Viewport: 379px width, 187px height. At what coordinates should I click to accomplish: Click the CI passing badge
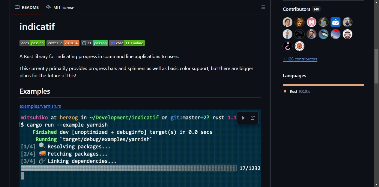click(94, 43)
